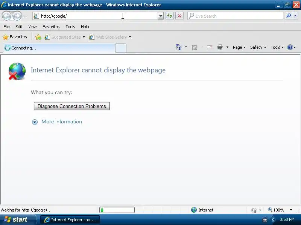Click the blue Help question mark icon
The width and height of the screenshot is (301, 225).
pyautogui.click(x=290, y=47)
